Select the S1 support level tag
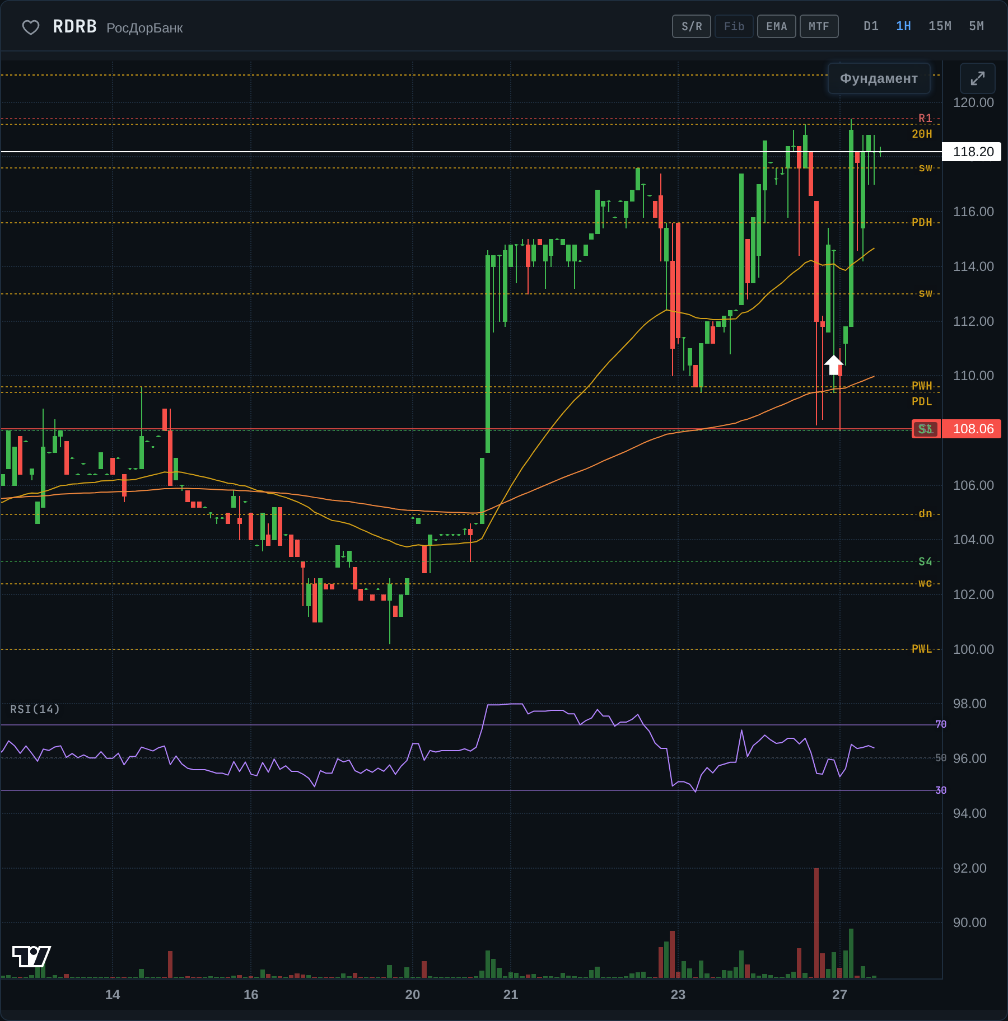Screen dimensions: 1008x1021 click(925, 429)
